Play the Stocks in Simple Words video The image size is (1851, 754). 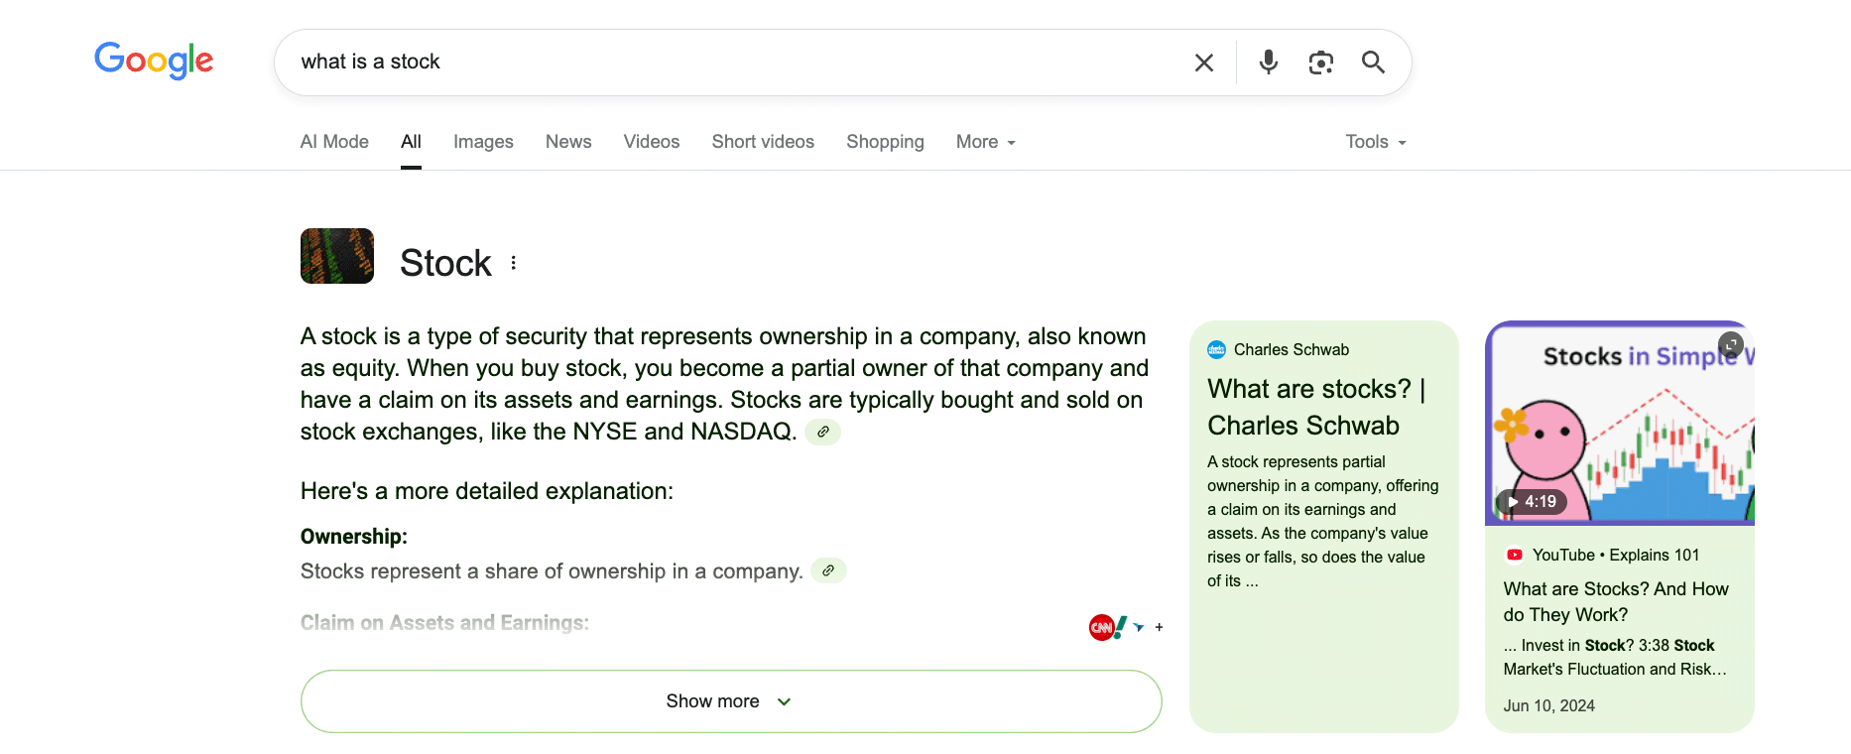click(1618, 425)
